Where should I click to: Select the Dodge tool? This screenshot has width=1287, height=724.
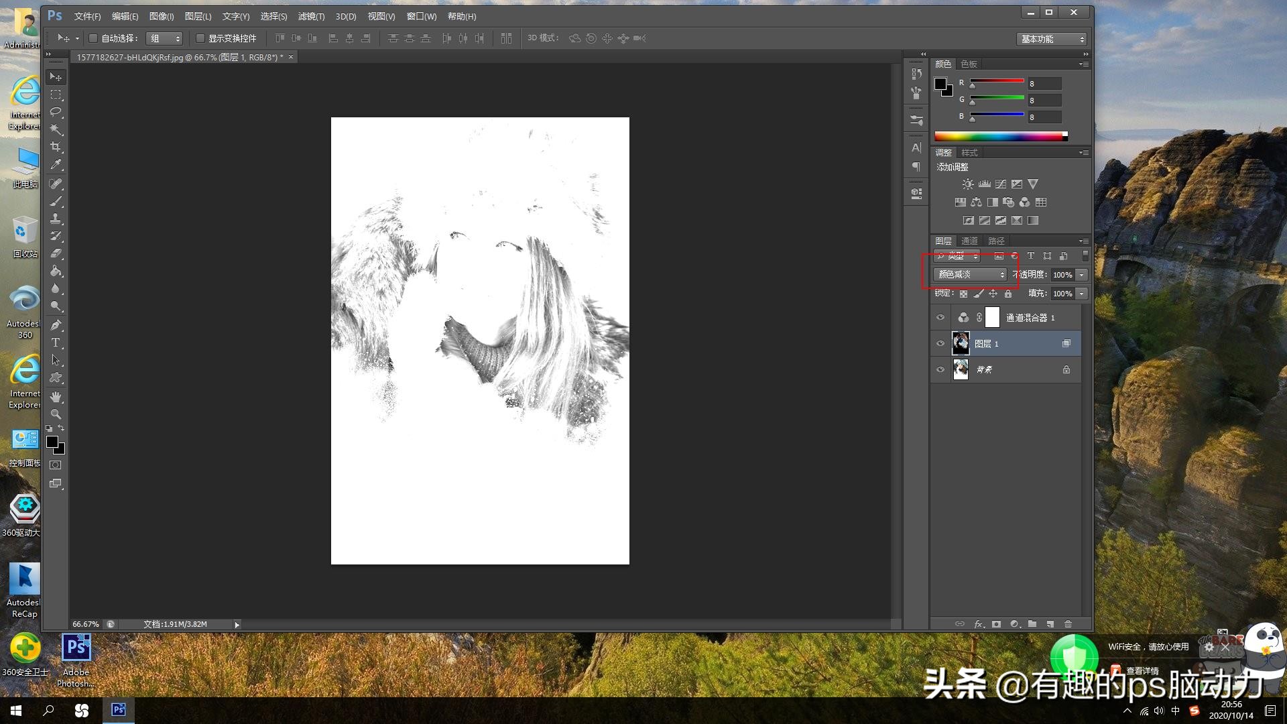coord(56,306)
